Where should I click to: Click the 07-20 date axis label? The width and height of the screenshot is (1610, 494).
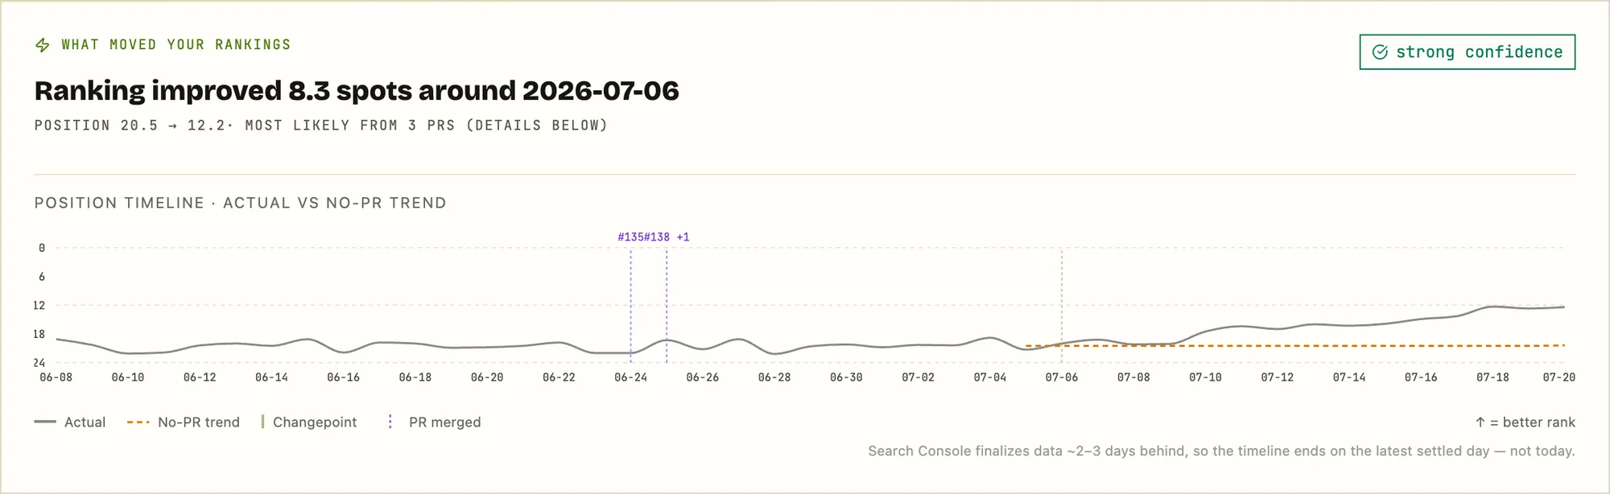tap(1559, 377)
